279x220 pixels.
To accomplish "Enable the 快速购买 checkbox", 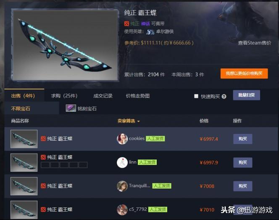I will 196,96.
